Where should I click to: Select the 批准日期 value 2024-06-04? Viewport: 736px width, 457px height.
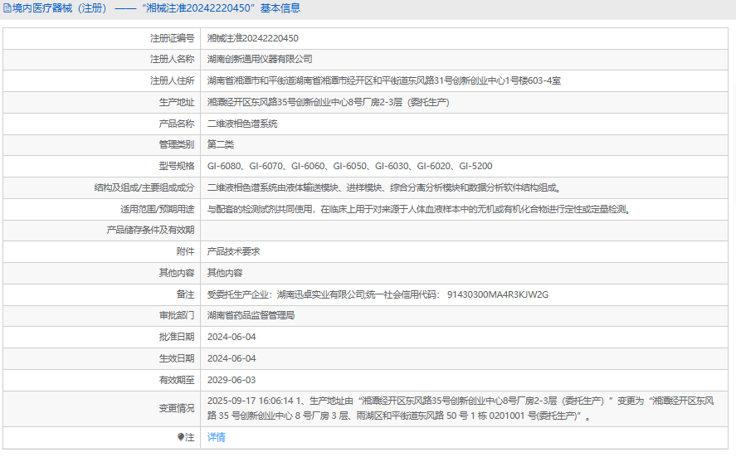click(232, 337)
